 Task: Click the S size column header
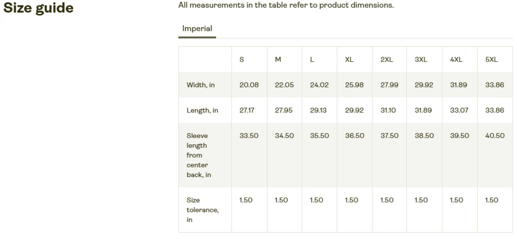(241, 59)
